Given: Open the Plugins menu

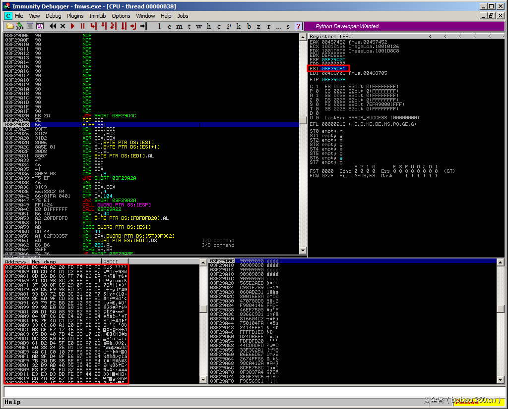Looking at the screenshot, I should tap(75, 16).
